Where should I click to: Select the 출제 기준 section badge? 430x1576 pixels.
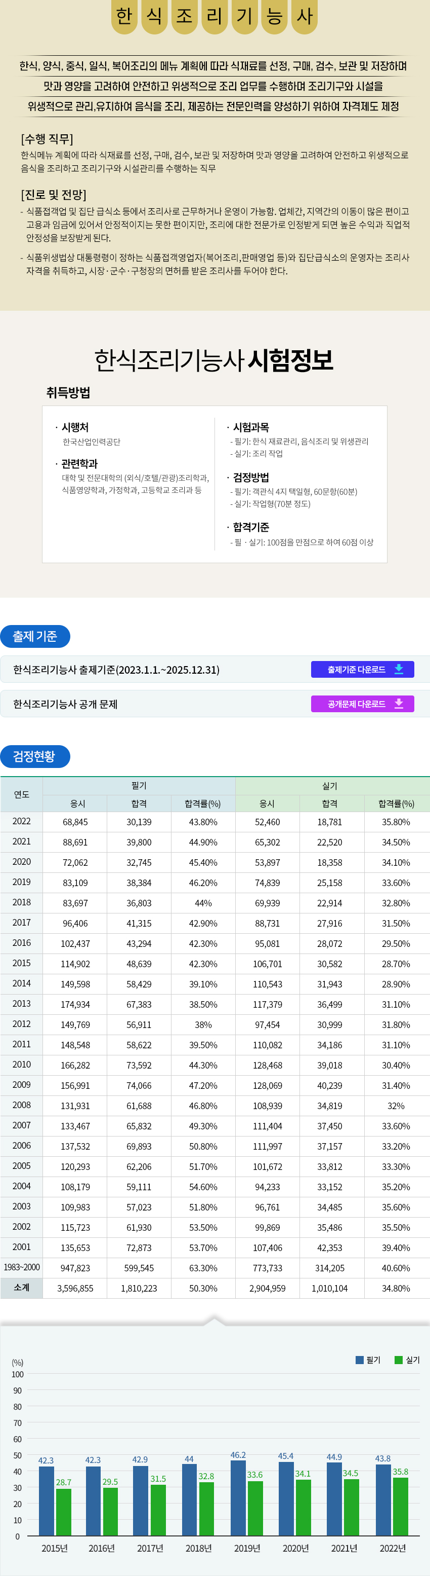tap(35, 636)
